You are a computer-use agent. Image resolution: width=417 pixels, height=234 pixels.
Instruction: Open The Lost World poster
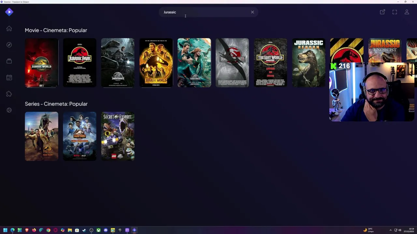270,63
